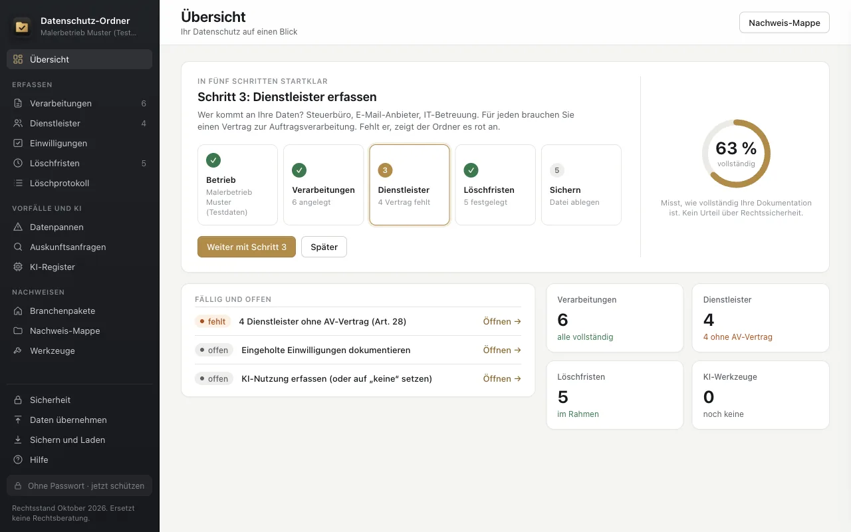
Task: Go to Löschprotokoll in the sidebar
Action: [80, 183]
